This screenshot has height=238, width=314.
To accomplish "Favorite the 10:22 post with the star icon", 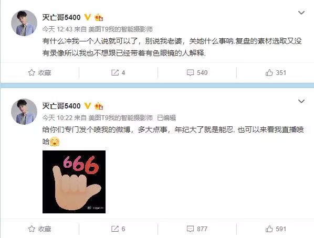I will (x=40, y=229).
